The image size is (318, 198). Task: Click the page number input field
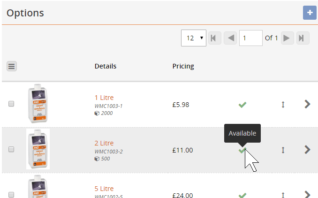coord(251,38)
